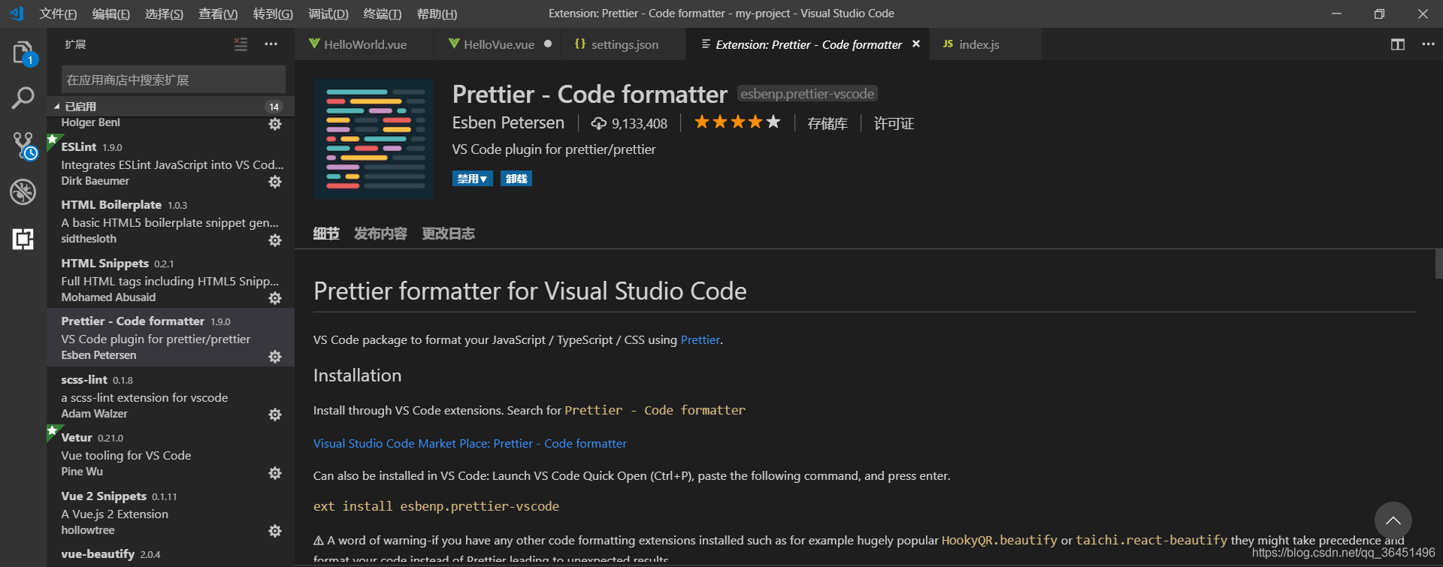Image resolution: width=1443 pixels, height=567 pixels.
Task: Click the star rating for Prettier
Action: tap(737, 122)
